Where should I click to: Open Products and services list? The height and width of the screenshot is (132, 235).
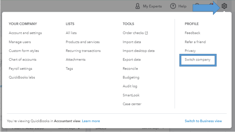[x=82, y=42]
